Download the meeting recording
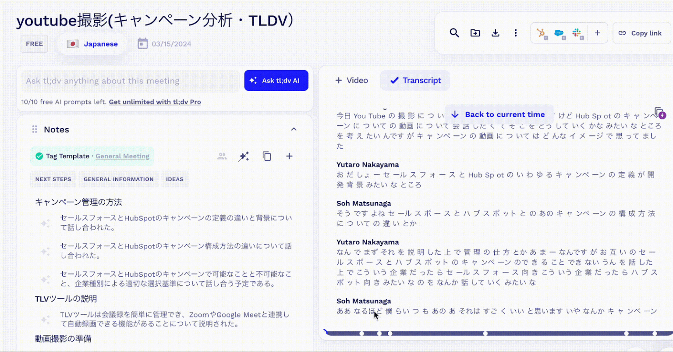Image resolution: width=673 pixels, height=352 pixels. [496, 33]
